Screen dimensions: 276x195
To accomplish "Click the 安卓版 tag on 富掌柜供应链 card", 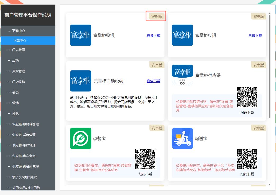I will (258, 65).
